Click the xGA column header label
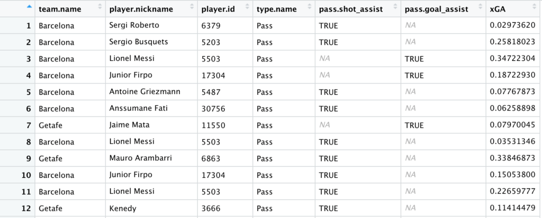This screenshot has height=218, width=542. [498, 10]
